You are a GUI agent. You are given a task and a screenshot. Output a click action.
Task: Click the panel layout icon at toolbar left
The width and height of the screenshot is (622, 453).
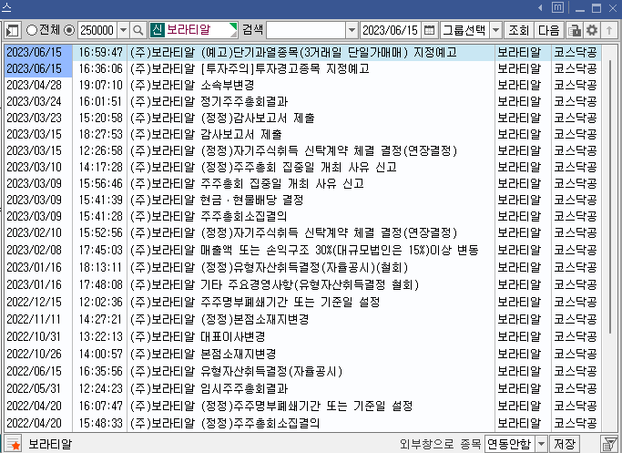[12, 31]
